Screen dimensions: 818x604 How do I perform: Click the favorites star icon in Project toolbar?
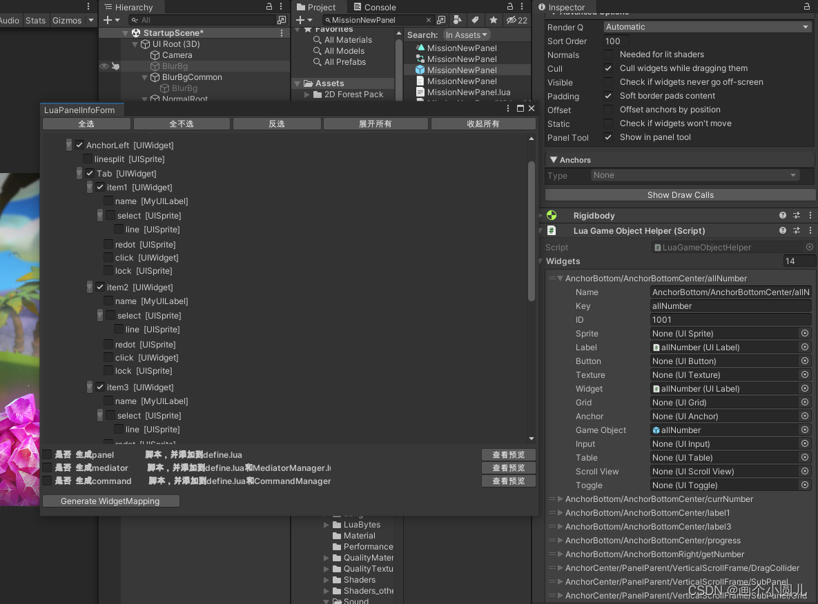coord(493,20)
